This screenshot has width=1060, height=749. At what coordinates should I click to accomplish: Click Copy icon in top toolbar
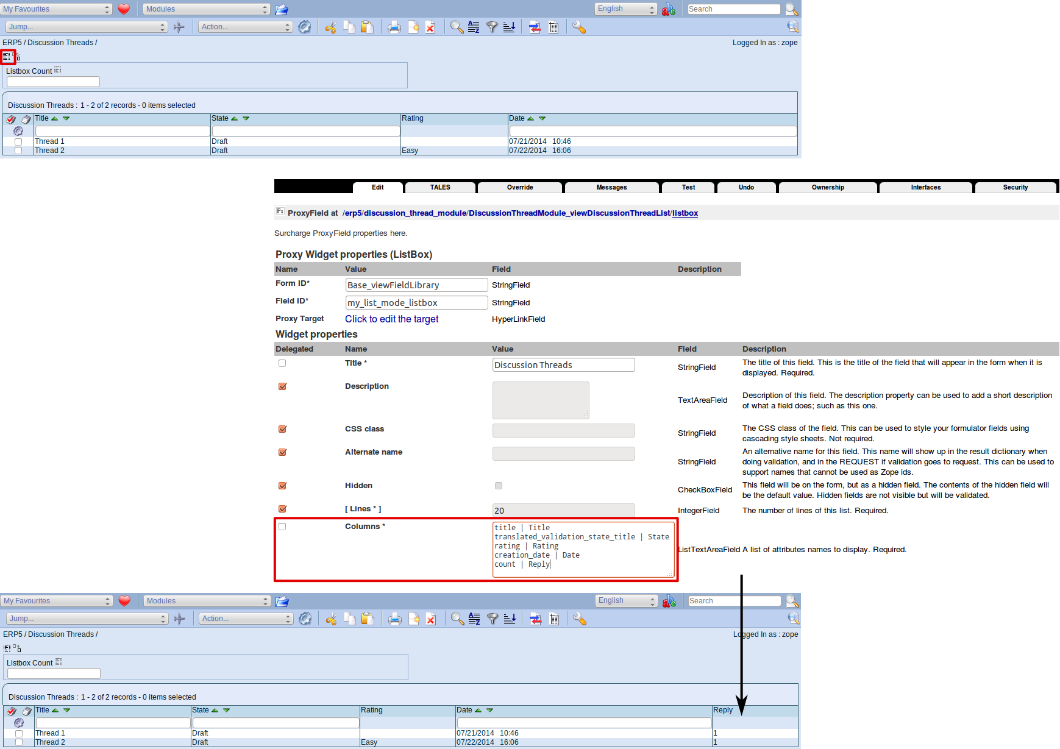[x=349, y=27]
